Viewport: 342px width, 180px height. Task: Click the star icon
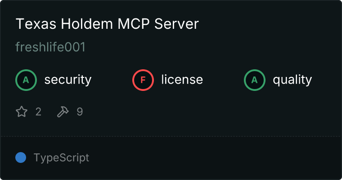click(22, 112)
